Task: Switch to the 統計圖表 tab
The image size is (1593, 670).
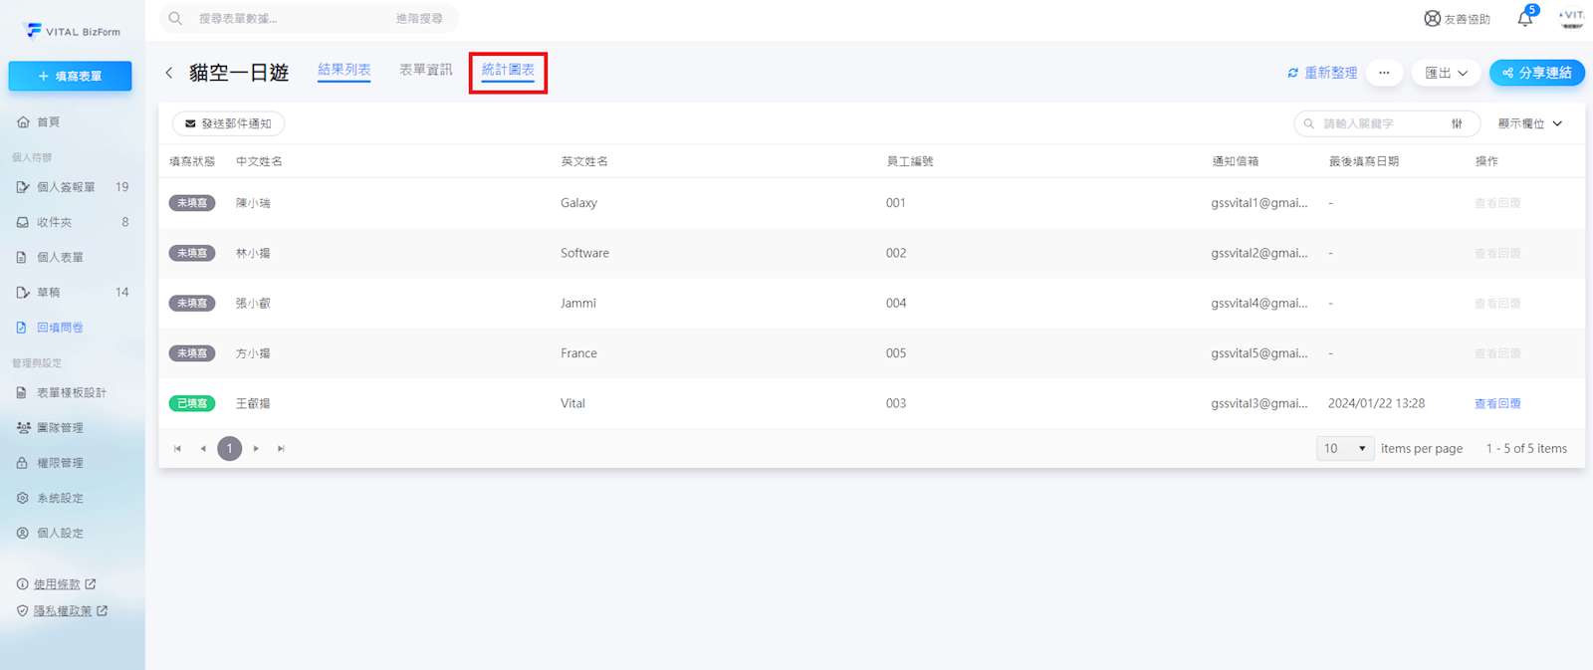Action: point(508,70)
